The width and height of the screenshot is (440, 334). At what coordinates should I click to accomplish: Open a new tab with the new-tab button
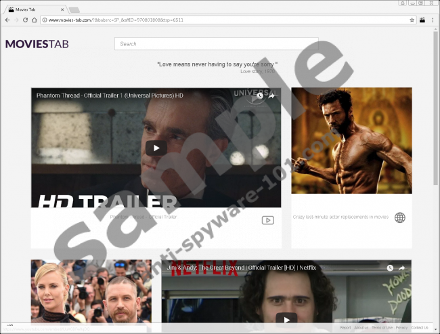[x=74, y=10]
